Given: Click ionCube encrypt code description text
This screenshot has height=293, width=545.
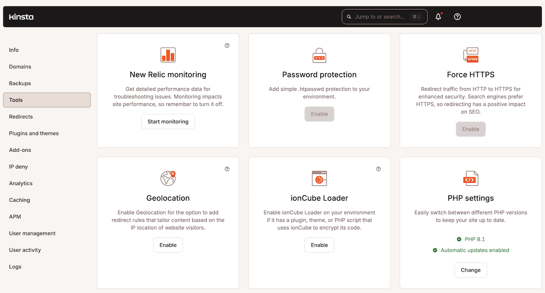Looking at the screenshot, I should 319,220.
